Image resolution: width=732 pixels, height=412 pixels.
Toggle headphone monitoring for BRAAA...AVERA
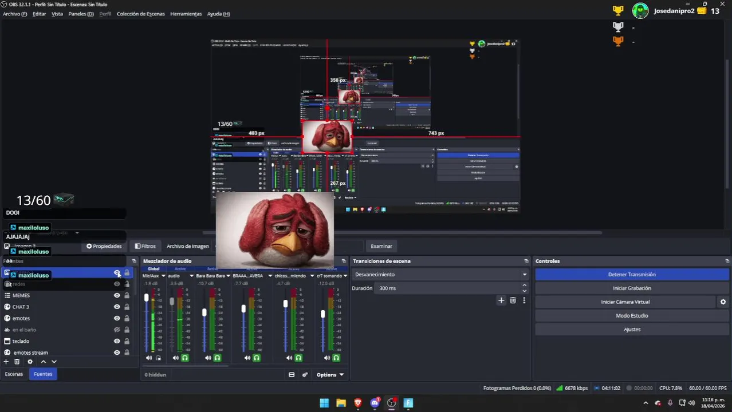(257, 358)
